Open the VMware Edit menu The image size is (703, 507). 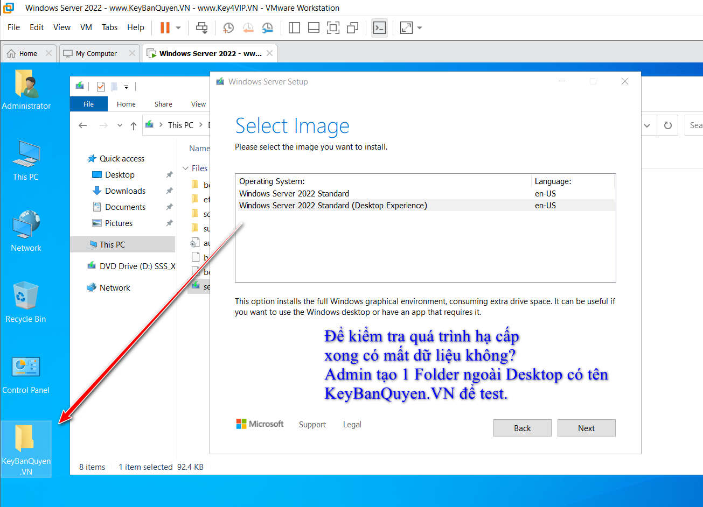tap(37, 27)
